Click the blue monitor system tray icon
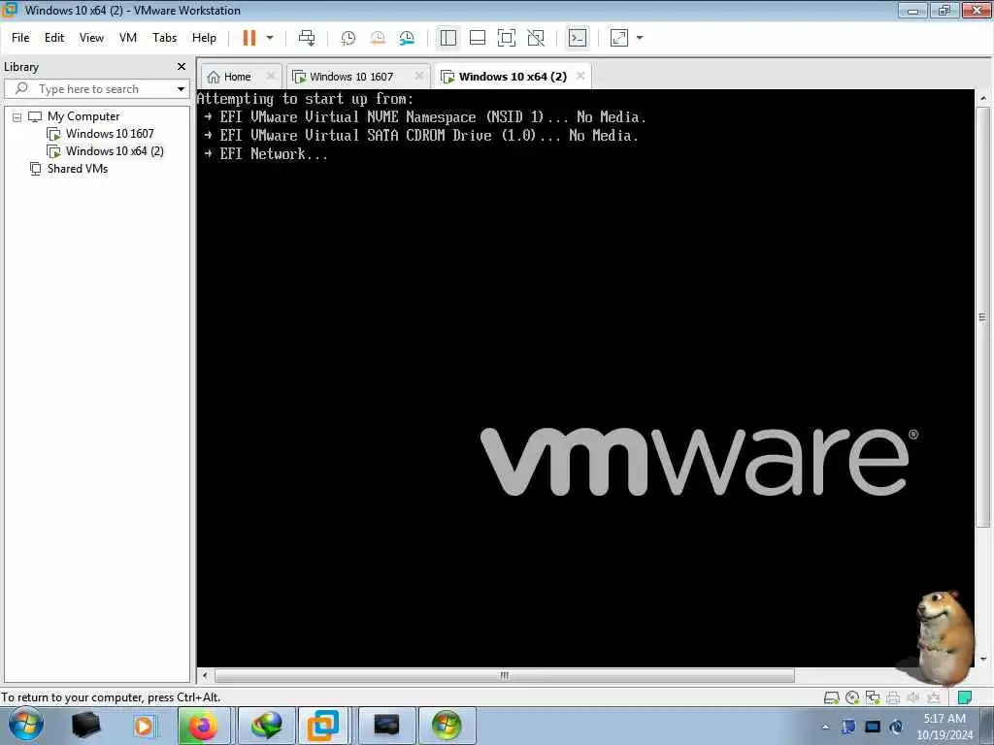Viewport: 994px width, 745px height. pyautogui.click(x=873, y=727)
